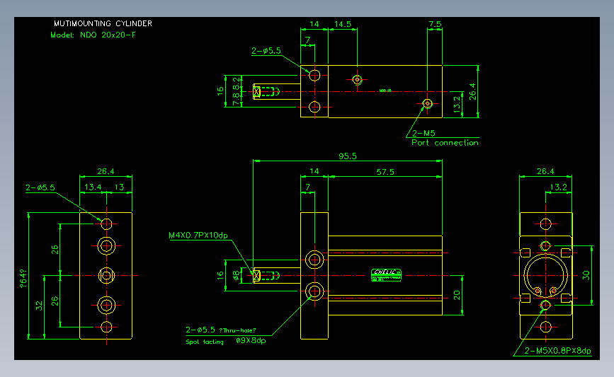
Task: Select the ø8 rod diameter dimension
Action: coord(236,275)
